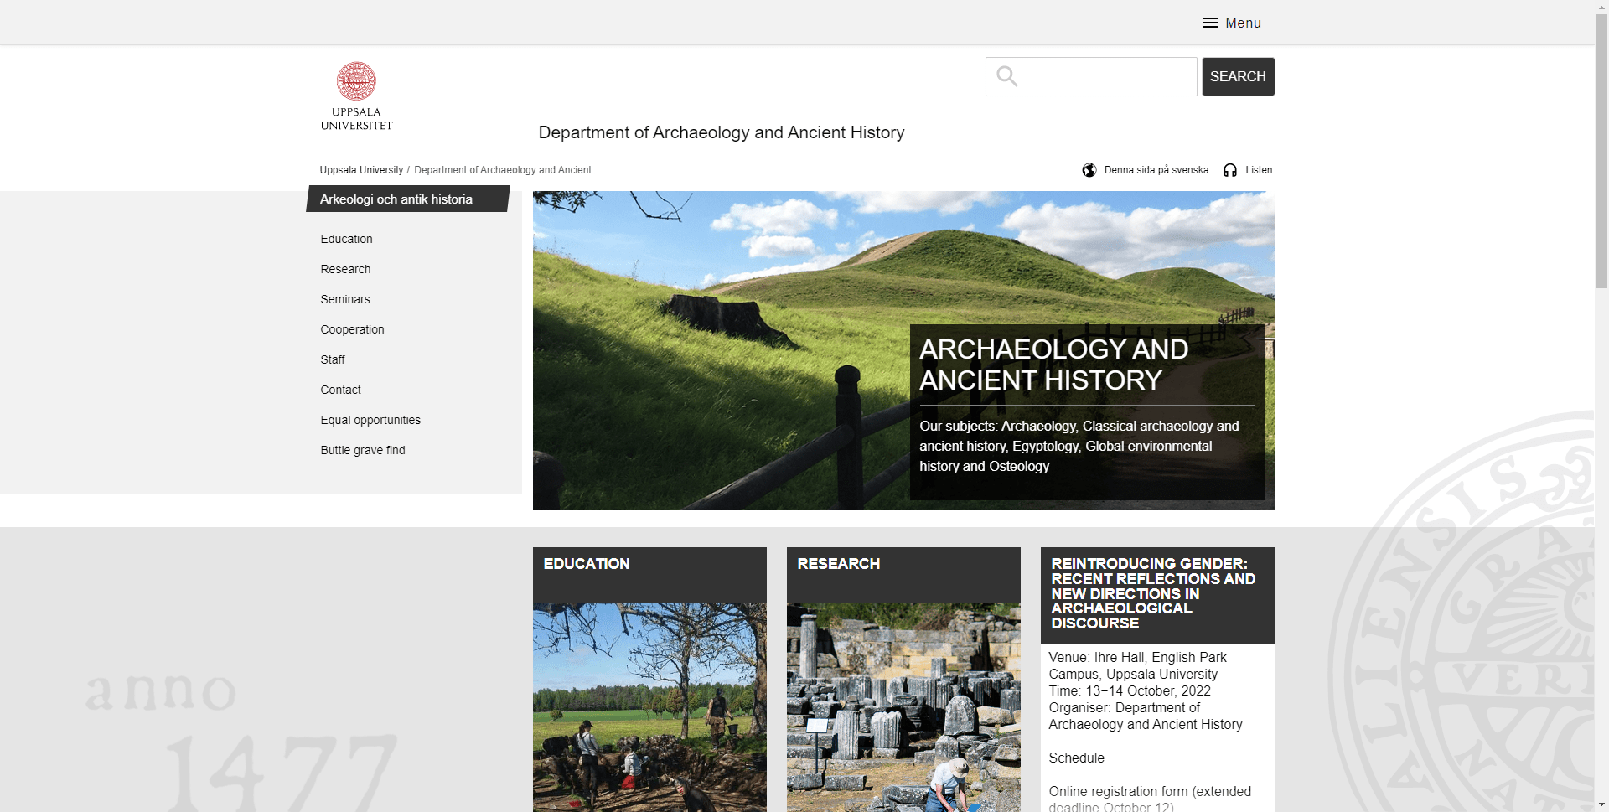
Task: Click the scrollbar down arrow
Action: click(x=1601, y=804)
